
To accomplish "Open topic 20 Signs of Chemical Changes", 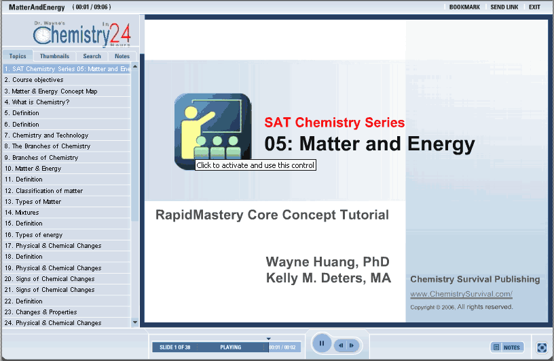I will coord(53,279).
